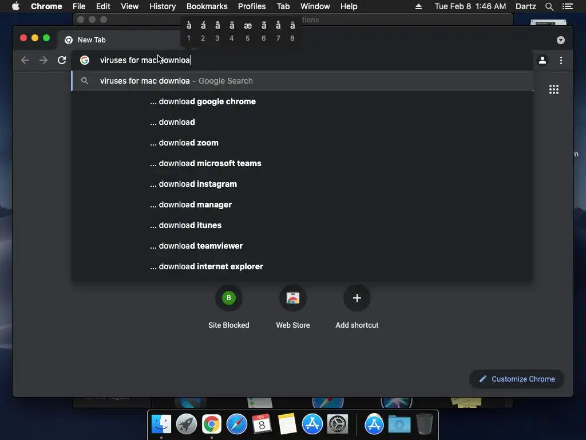
Task: Open System Preferences gear in Dock
Action: 338,425
